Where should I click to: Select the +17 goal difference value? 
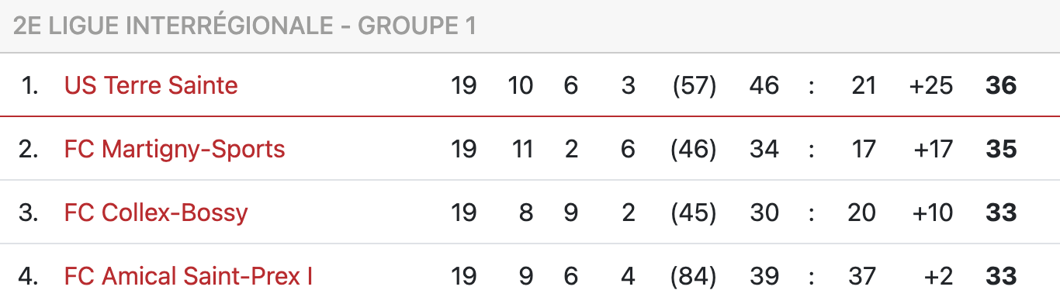tap(934, 148)
